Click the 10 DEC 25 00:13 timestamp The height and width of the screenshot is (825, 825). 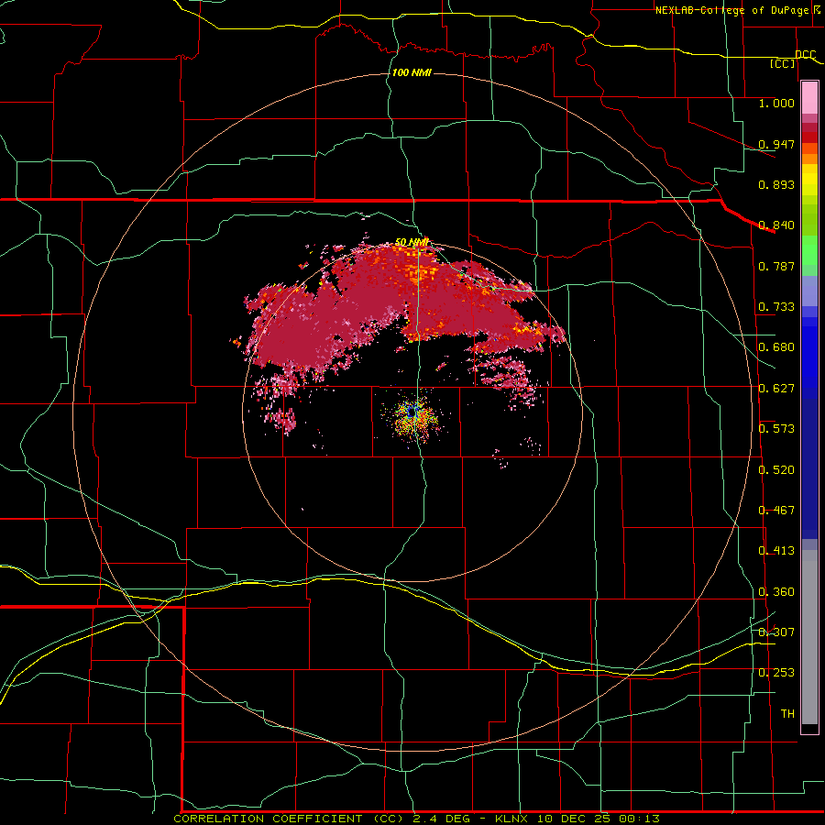point(599,819)
